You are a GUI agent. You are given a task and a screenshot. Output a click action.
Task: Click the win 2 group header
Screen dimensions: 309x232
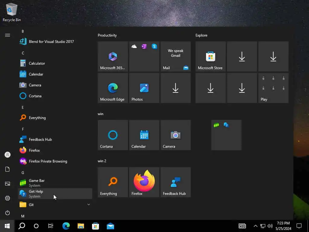(102, 161)
